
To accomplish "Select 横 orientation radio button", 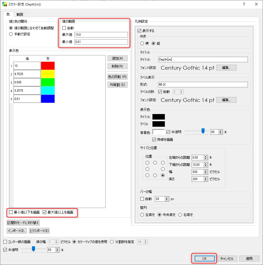I will coord(142,44).
